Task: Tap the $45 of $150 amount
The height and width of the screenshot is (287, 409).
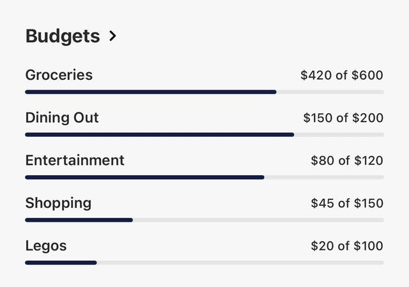Action: (347, 203)
